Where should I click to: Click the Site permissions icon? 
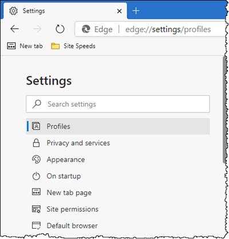click(x=36, y=209)
